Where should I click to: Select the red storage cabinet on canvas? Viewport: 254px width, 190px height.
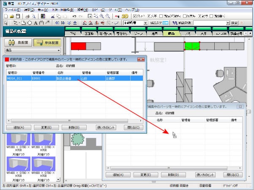pos(78,46)
